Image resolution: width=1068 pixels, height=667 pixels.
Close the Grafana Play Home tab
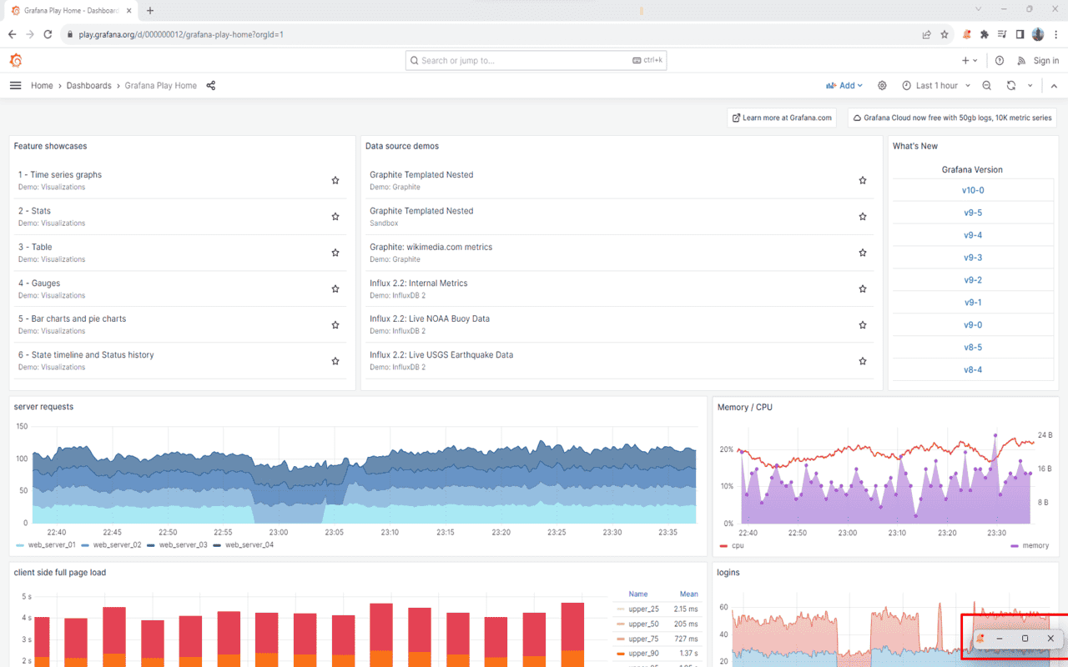[x=128, y=11]
